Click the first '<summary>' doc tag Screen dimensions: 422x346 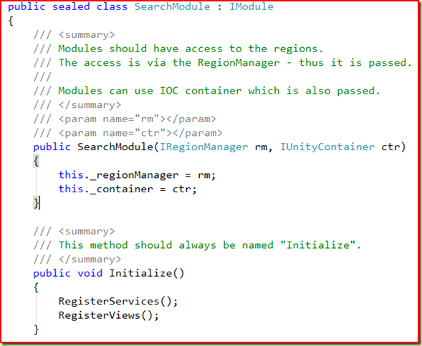point(87,34)
